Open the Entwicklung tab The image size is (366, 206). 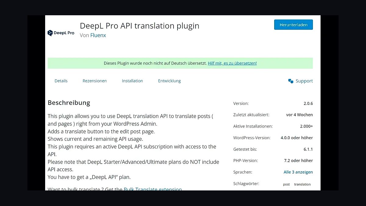coord(169,81)
